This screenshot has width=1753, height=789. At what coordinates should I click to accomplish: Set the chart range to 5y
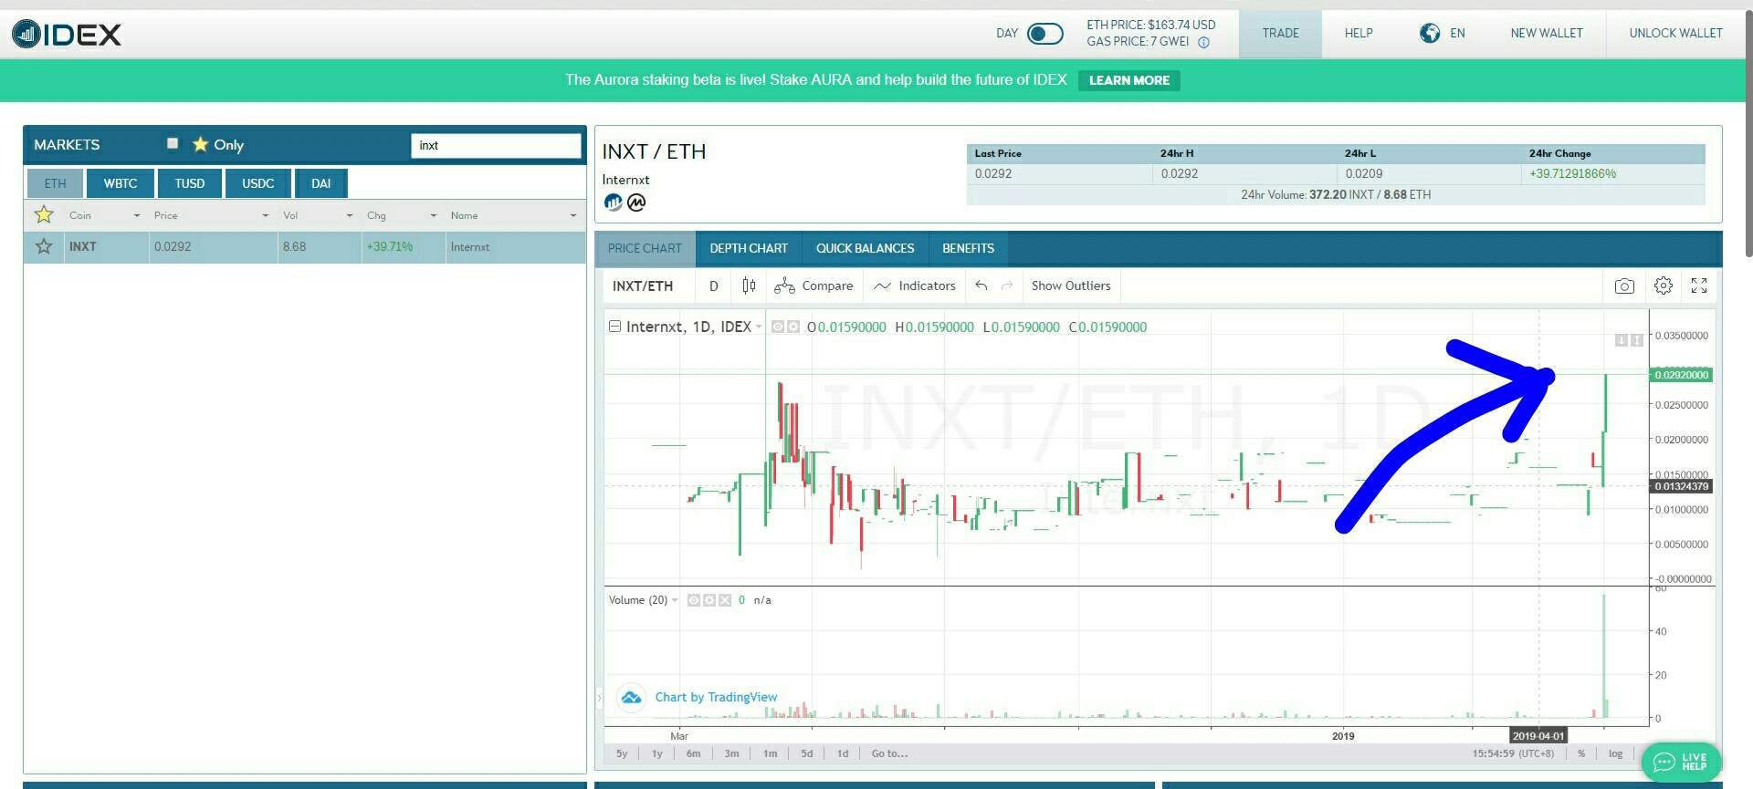(622, 754)
